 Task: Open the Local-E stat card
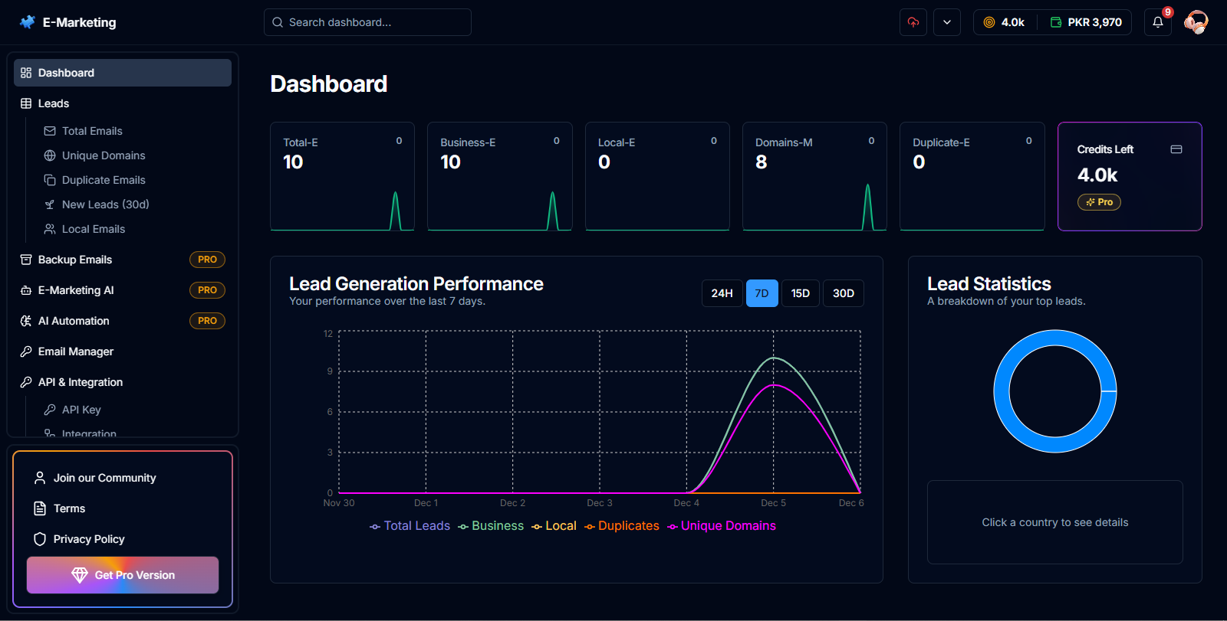[657, 176]
